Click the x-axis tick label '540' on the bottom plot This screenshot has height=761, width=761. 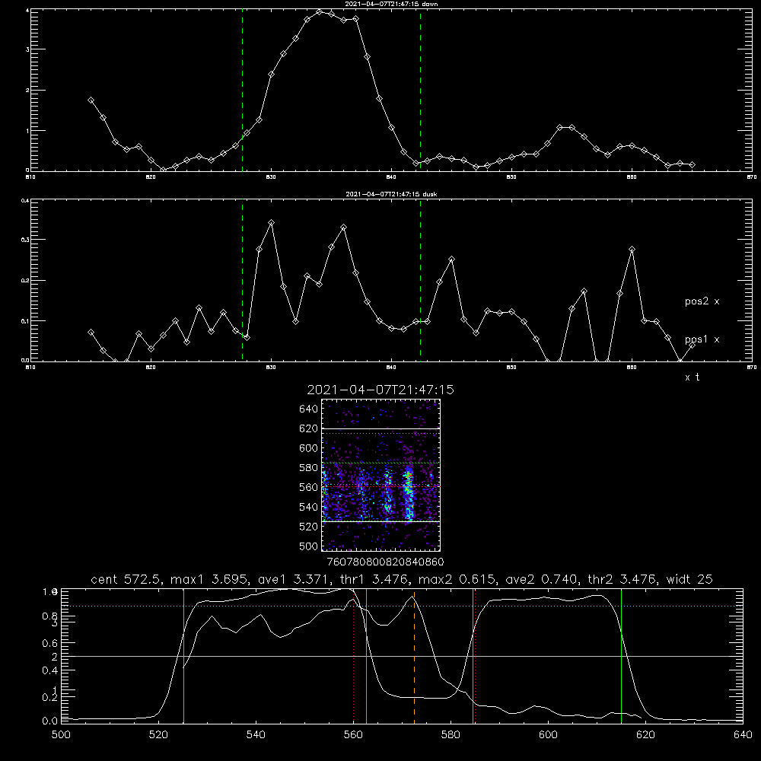point(256,735)
